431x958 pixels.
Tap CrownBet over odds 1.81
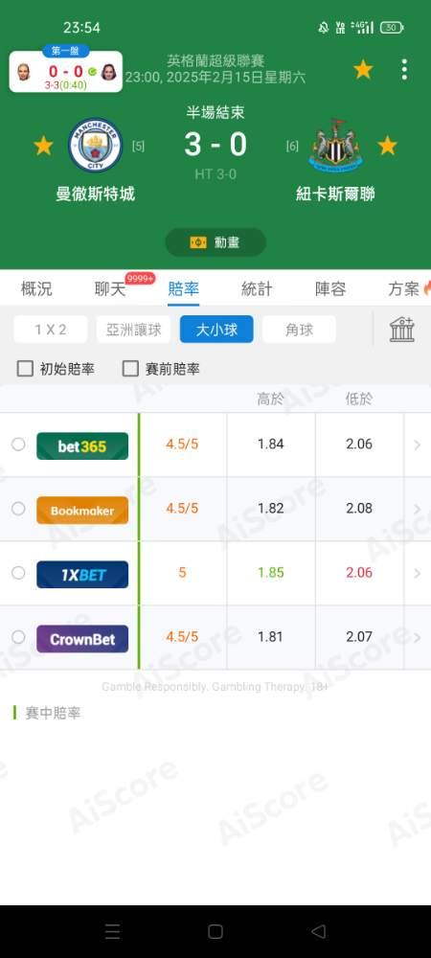coord(270,637)
